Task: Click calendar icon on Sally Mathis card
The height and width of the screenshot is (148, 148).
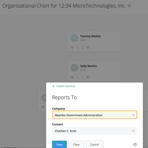Action: click(87, 77)
